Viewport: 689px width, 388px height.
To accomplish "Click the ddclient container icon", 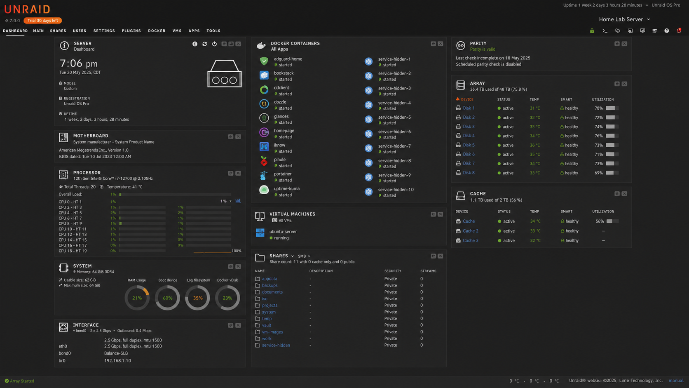I will tap(264, 90).
